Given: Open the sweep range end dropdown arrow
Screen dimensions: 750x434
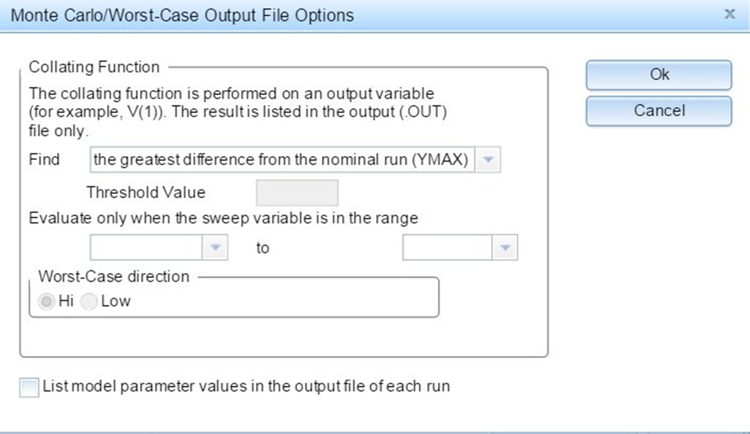Looking at the screenshot, I should pyautogui.click(x=506, y=248).
